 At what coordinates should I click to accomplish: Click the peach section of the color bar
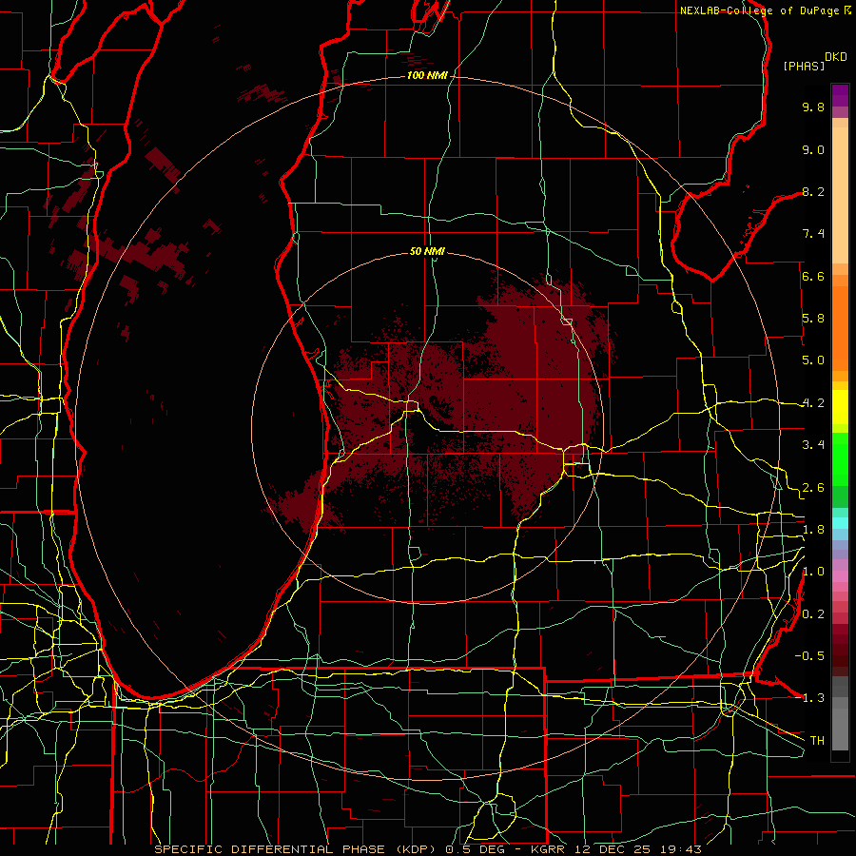tap(840, 191)
